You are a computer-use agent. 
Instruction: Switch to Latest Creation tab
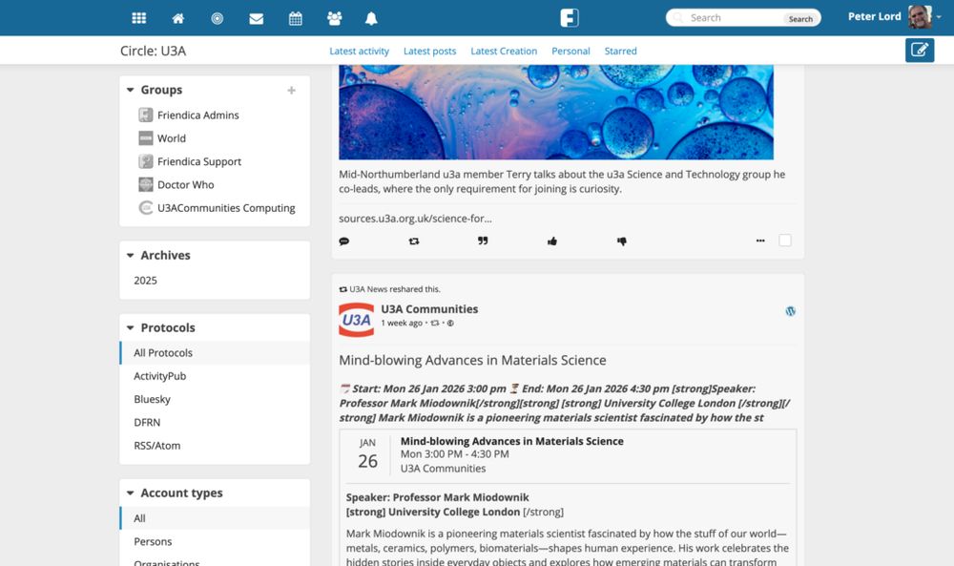coord(504,52)
